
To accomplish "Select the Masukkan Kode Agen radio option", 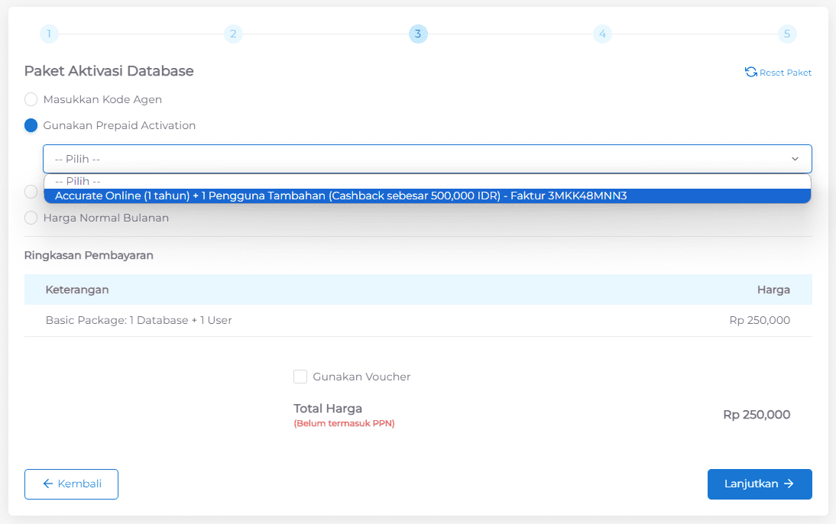I will [x=31, y=99].
